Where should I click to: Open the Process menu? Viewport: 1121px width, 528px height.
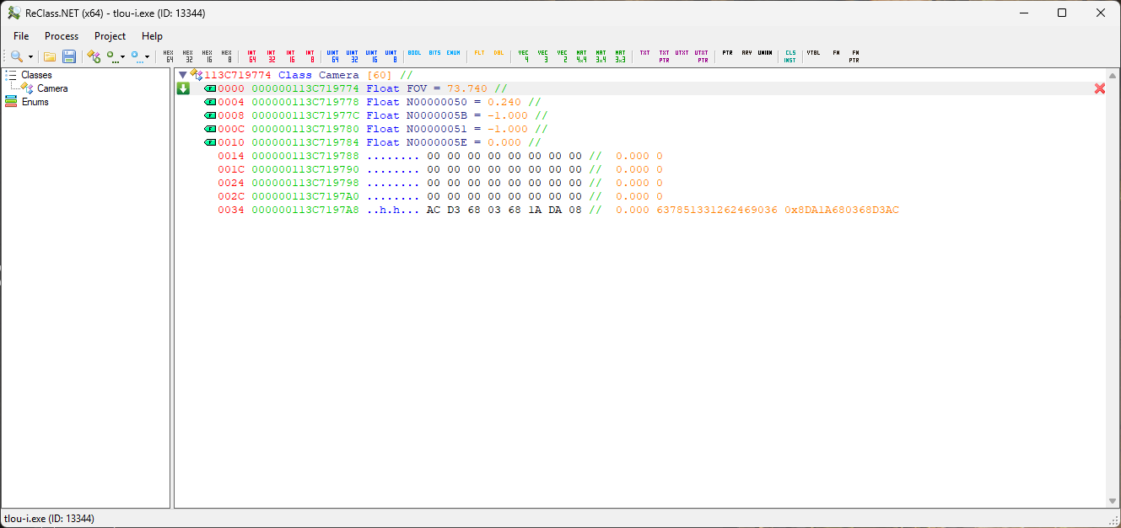coord(62,36)
